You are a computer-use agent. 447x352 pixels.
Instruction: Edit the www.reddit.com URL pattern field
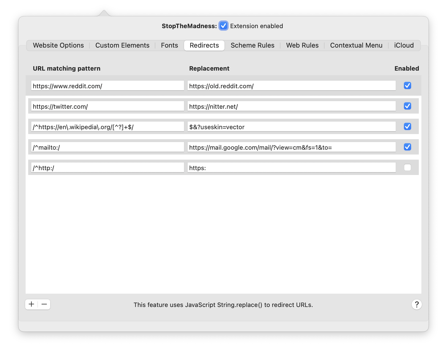(x=107, y=86)
